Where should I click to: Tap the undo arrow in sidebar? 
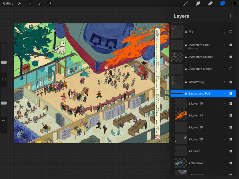[4, 121]
